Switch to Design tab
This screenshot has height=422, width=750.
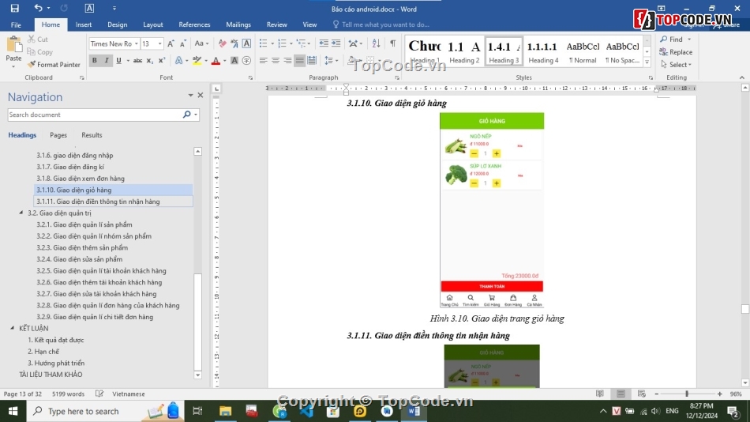[x=117, y=24]
